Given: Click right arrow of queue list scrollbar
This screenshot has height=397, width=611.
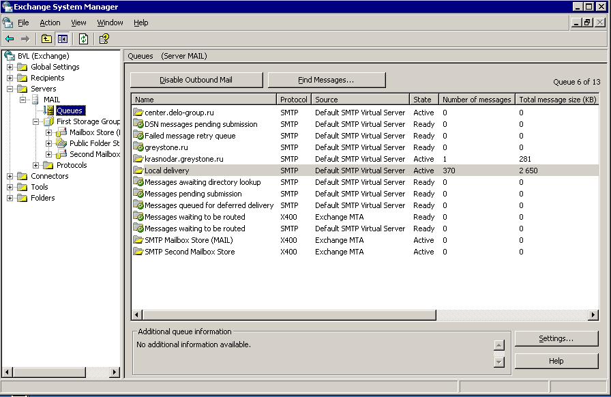Looking at the screenshot, I should tap(593, 314).
